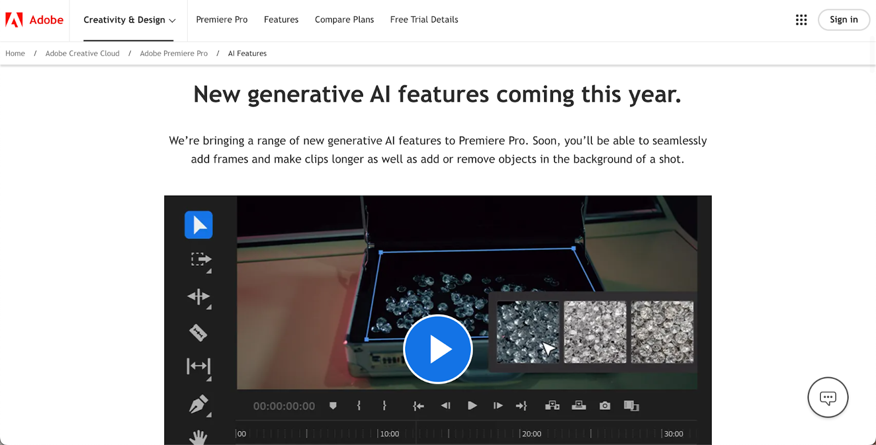Click the Export Frame camera icon
The width and height of the screenshot is (876, 445).
605,406
